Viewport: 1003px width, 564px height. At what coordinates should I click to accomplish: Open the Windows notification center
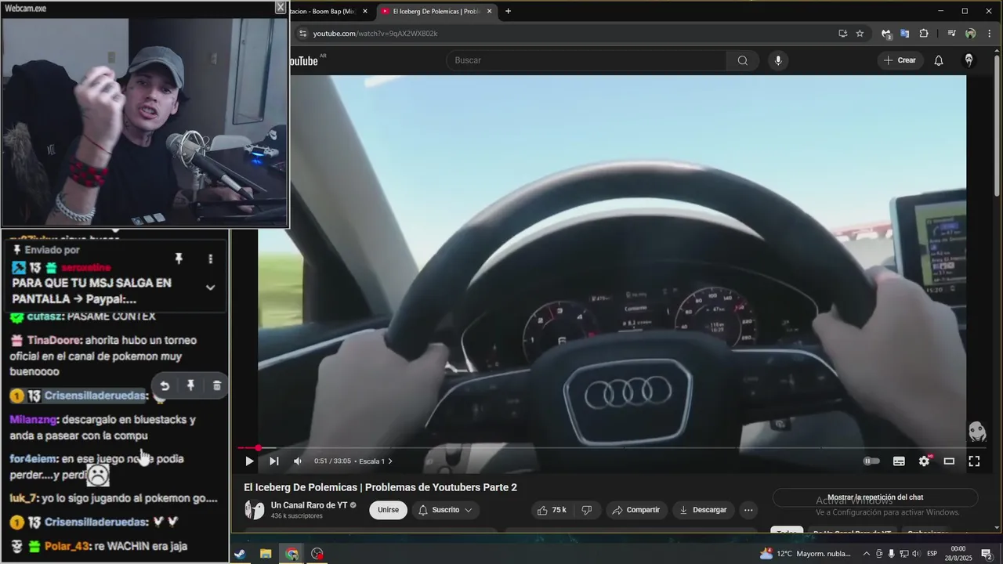987,554
